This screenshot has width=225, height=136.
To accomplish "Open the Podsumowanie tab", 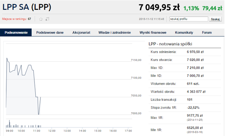I will [16, 32].
